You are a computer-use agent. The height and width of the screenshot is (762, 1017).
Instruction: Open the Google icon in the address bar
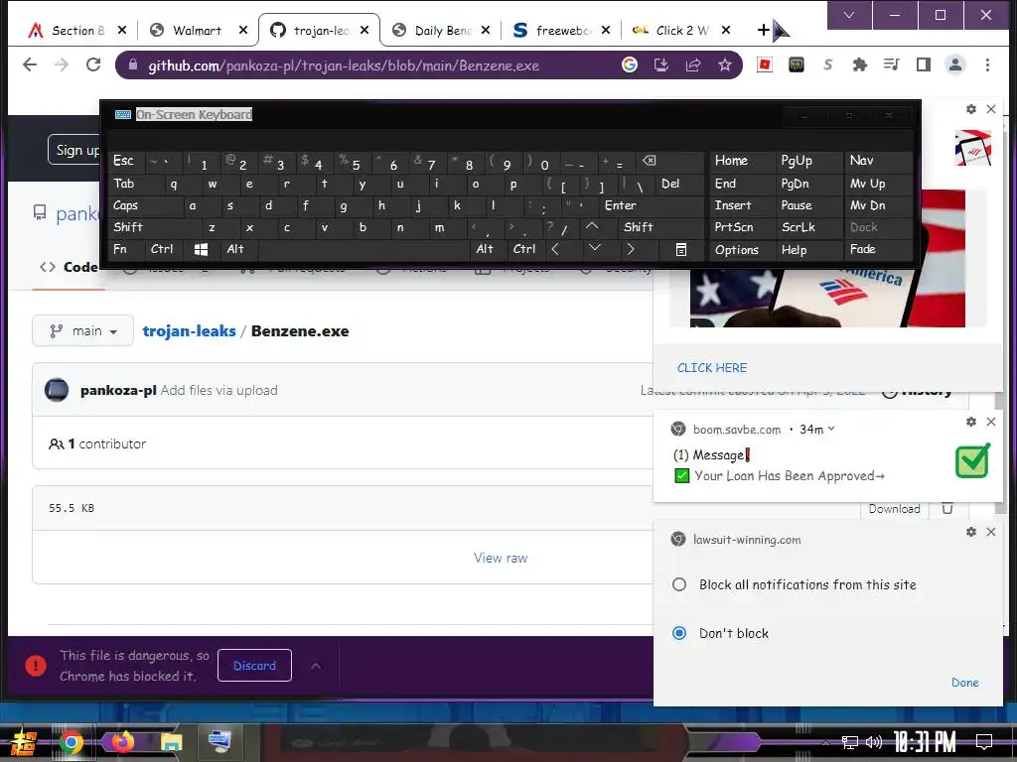[629, 64]
